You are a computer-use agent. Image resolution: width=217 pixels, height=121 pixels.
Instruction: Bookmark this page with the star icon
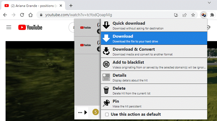pos(193,15)
